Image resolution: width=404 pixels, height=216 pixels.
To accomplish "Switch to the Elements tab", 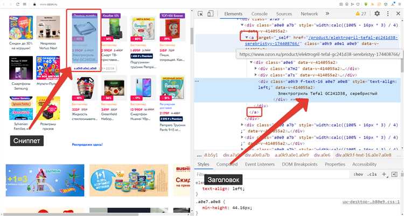I will coord(233,14).
